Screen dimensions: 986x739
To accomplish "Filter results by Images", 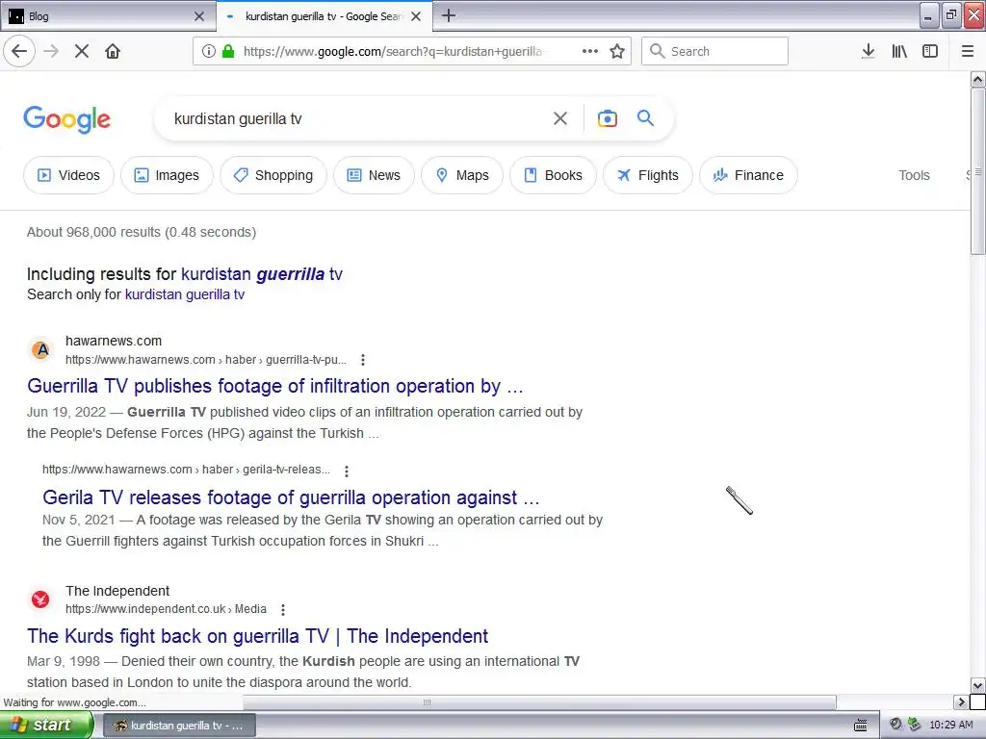I will click(167, 175).
